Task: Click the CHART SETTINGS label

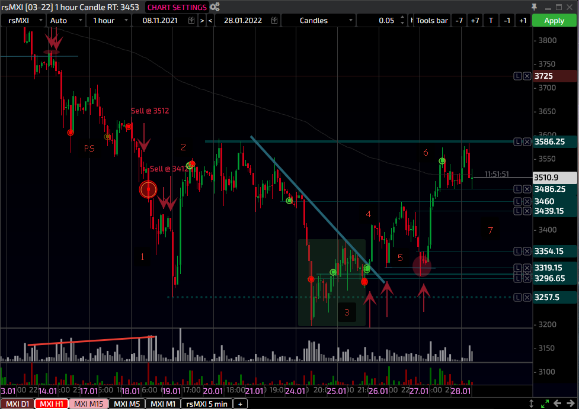Action: pos(177,7)
